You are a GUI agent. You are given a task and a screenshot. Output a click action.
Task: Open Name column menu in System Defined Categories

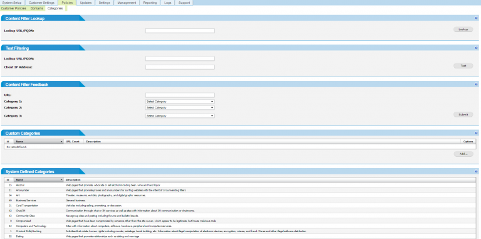(x=61, y=179)
